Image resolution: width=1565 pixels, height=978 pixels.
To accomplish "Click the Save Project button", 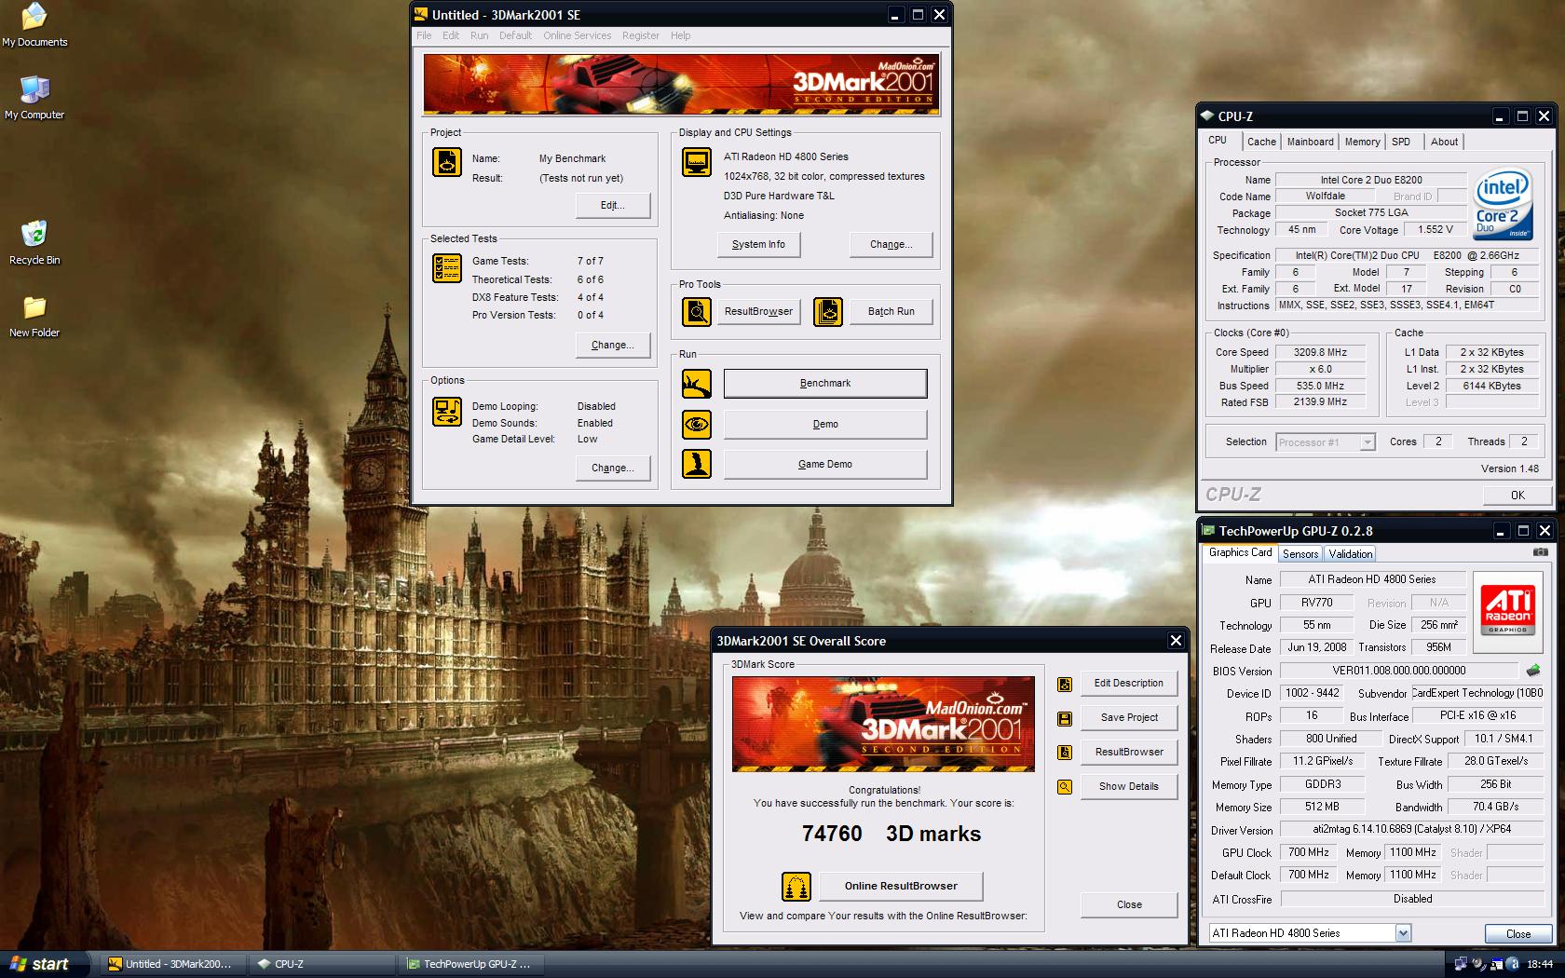I will pos(1129,717).
